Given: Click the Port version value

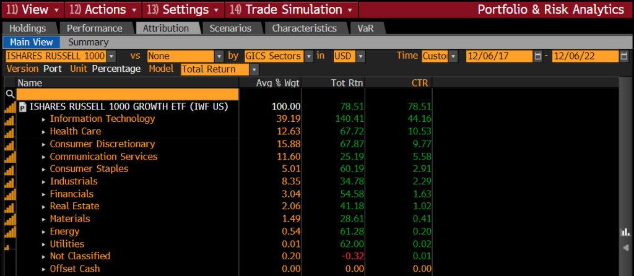Looking at the screenshot, I should coord(53,69).
